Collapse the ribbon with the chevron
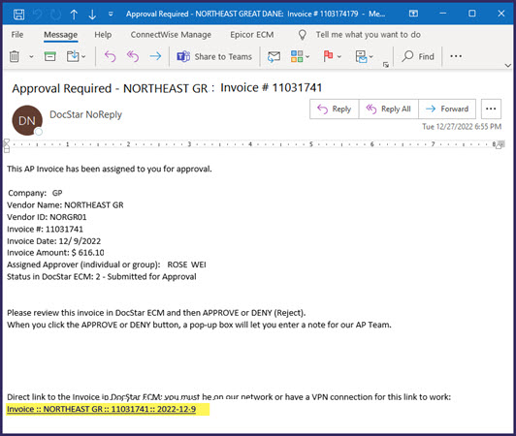The width and height of the screenshot is (516, 436). pos(508,66)
